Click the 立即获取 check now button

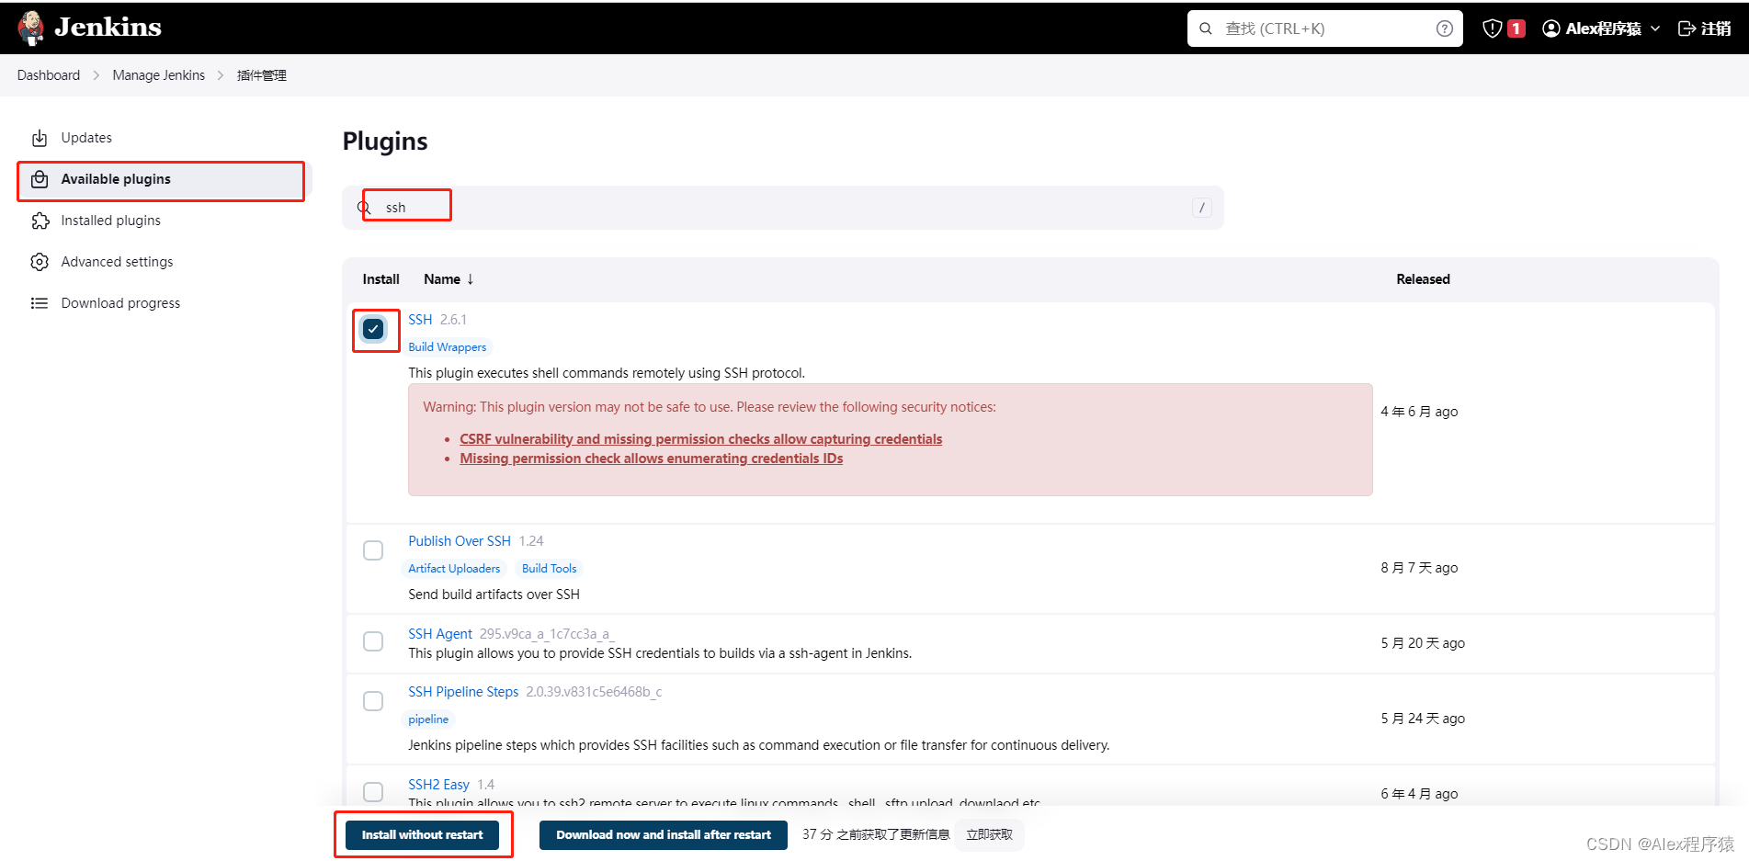989,834
